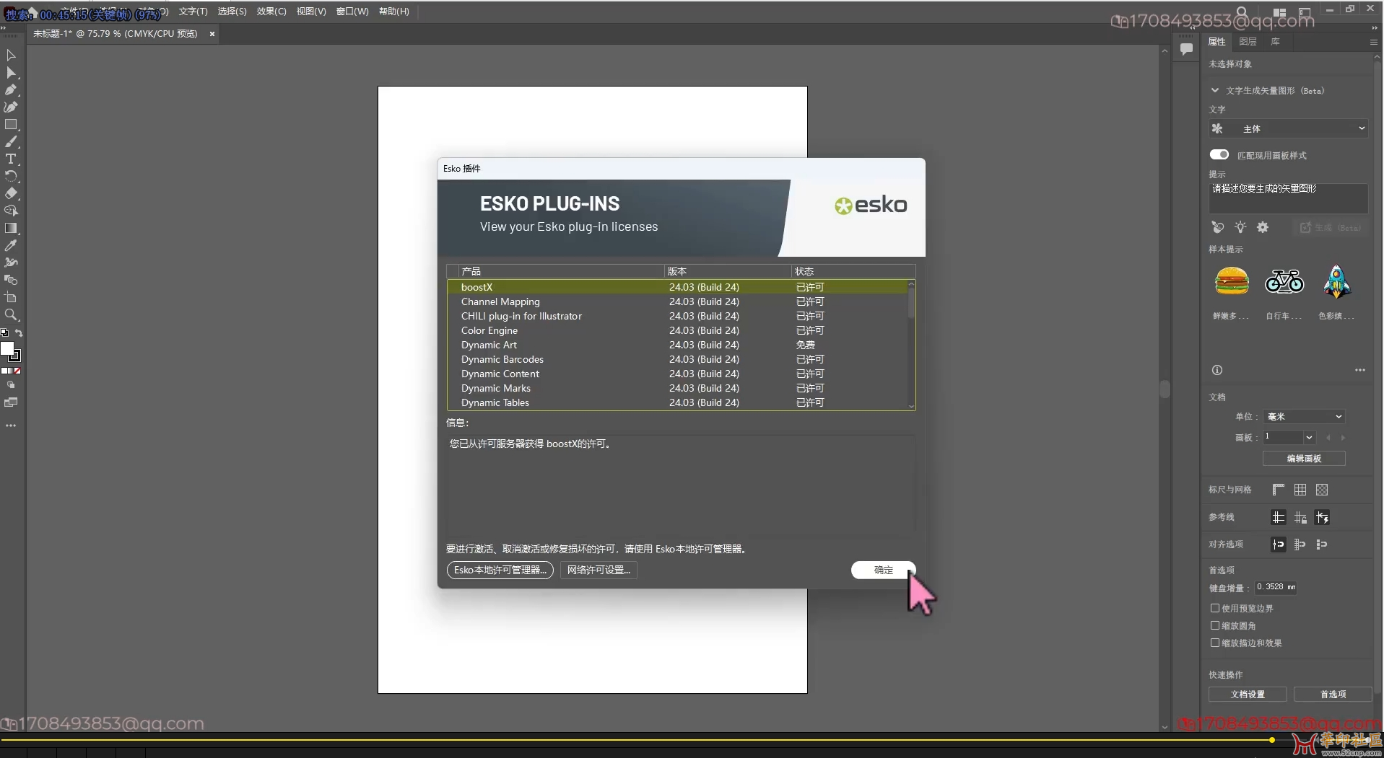The width and height of the screenshot is (1384, 758).
Task: Open more options ellipsis in generate section
Action: point(1360,370)
